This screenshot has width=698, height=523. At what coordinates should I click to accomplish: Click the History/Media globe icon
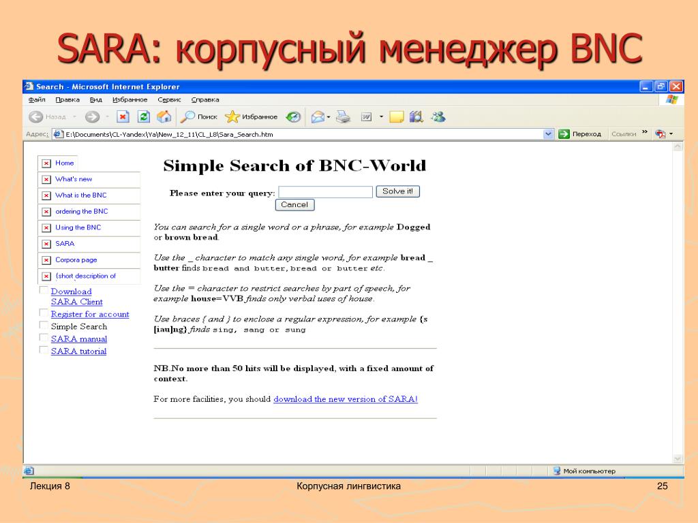[x=293, y=117]
